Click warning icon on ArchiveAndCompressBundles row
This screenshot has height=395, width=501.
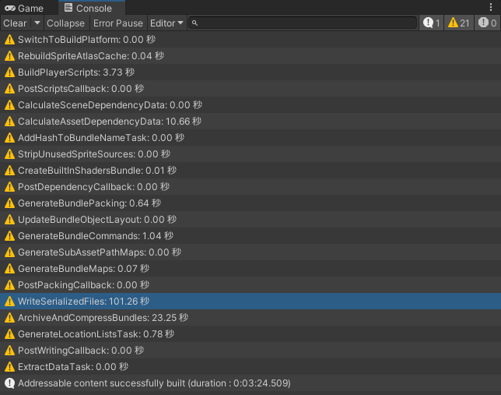coord(9,318)
